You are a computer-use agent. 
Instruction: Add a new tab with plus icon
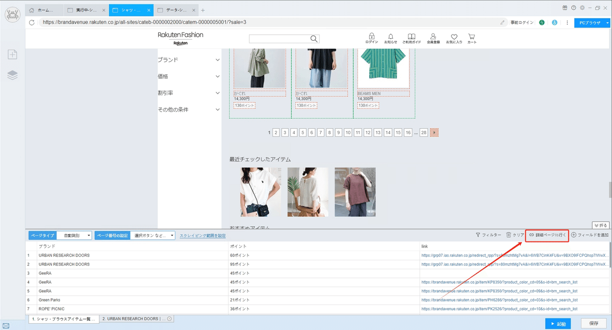[x=202, y=10]
